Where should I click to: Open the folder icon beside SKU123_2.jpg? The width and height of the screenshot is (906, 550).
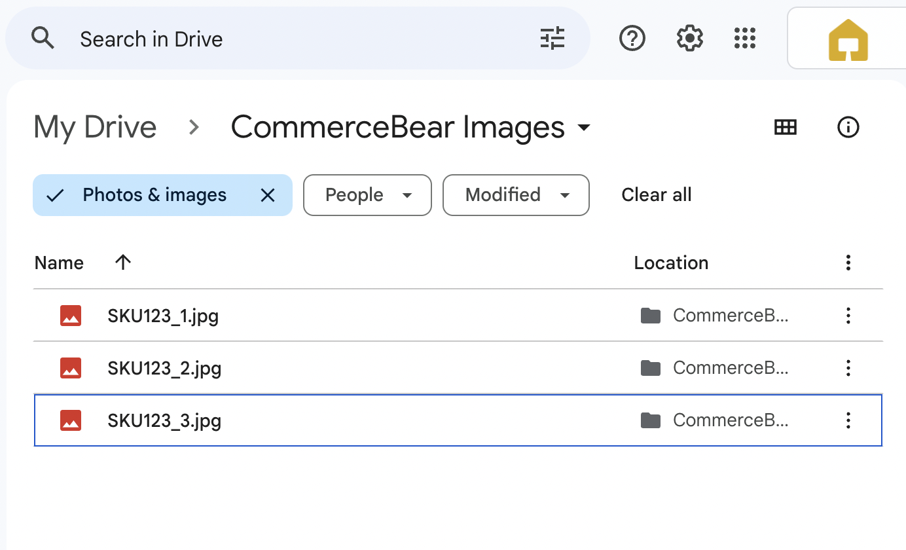[x=651, y=368]
